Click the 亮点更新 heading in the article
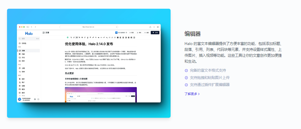 click(x=69, y=73)
